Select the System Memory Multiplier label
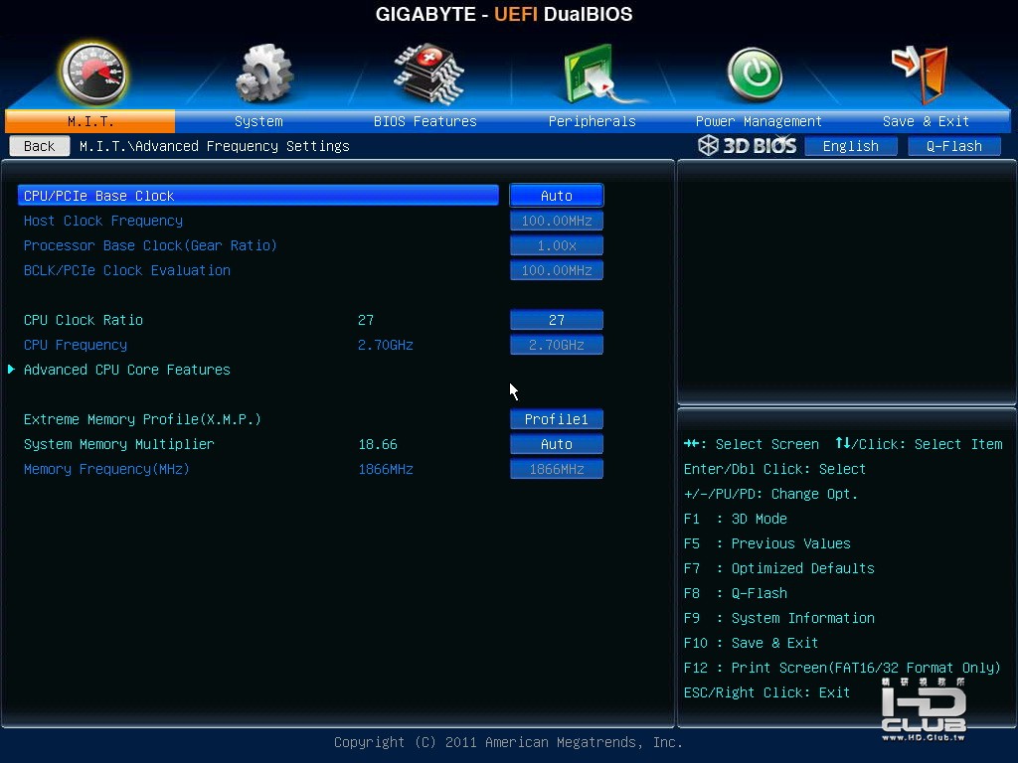1018x763 pixels. 119,444
